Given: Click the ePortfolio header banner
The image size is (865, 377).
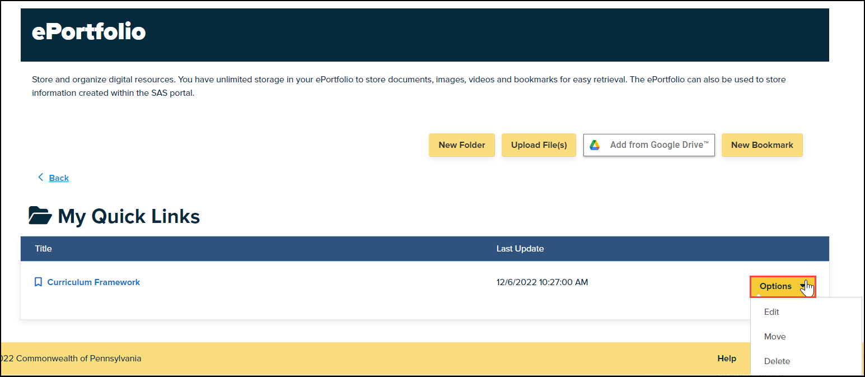Looking at the screenshot, I should tap(88, 32).
